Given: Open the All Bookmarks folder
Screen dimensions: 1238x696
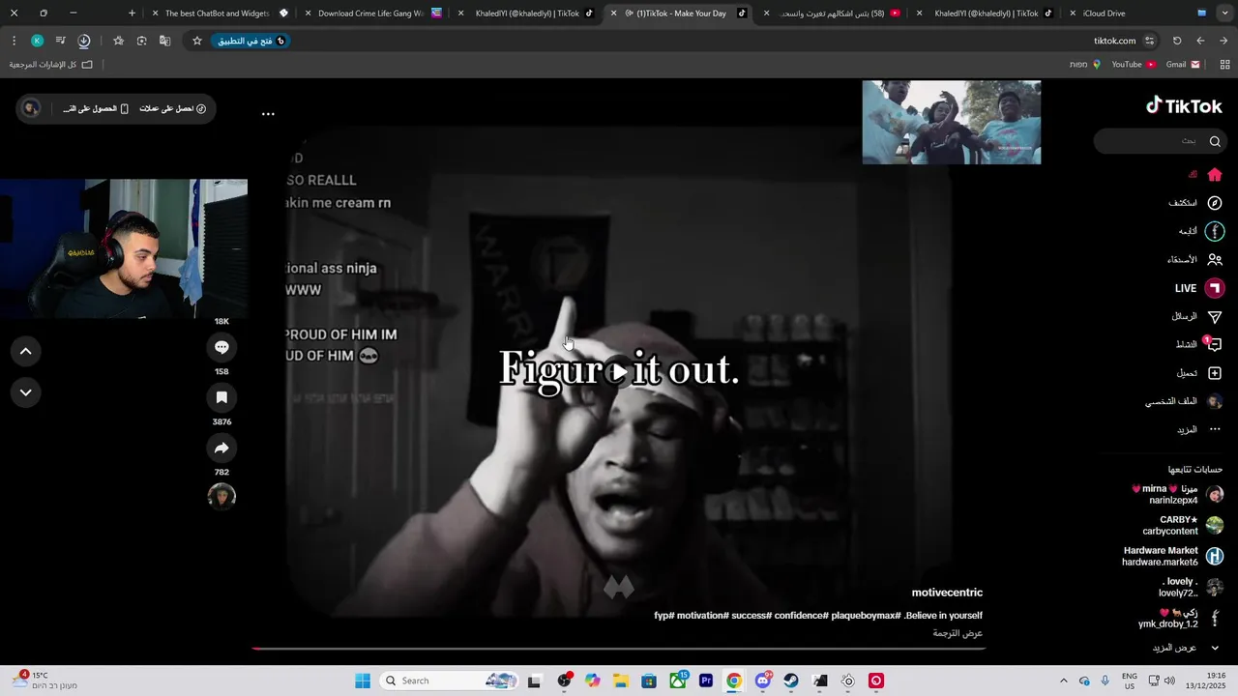Looking at the screenshot, I should tap(51, 65).
